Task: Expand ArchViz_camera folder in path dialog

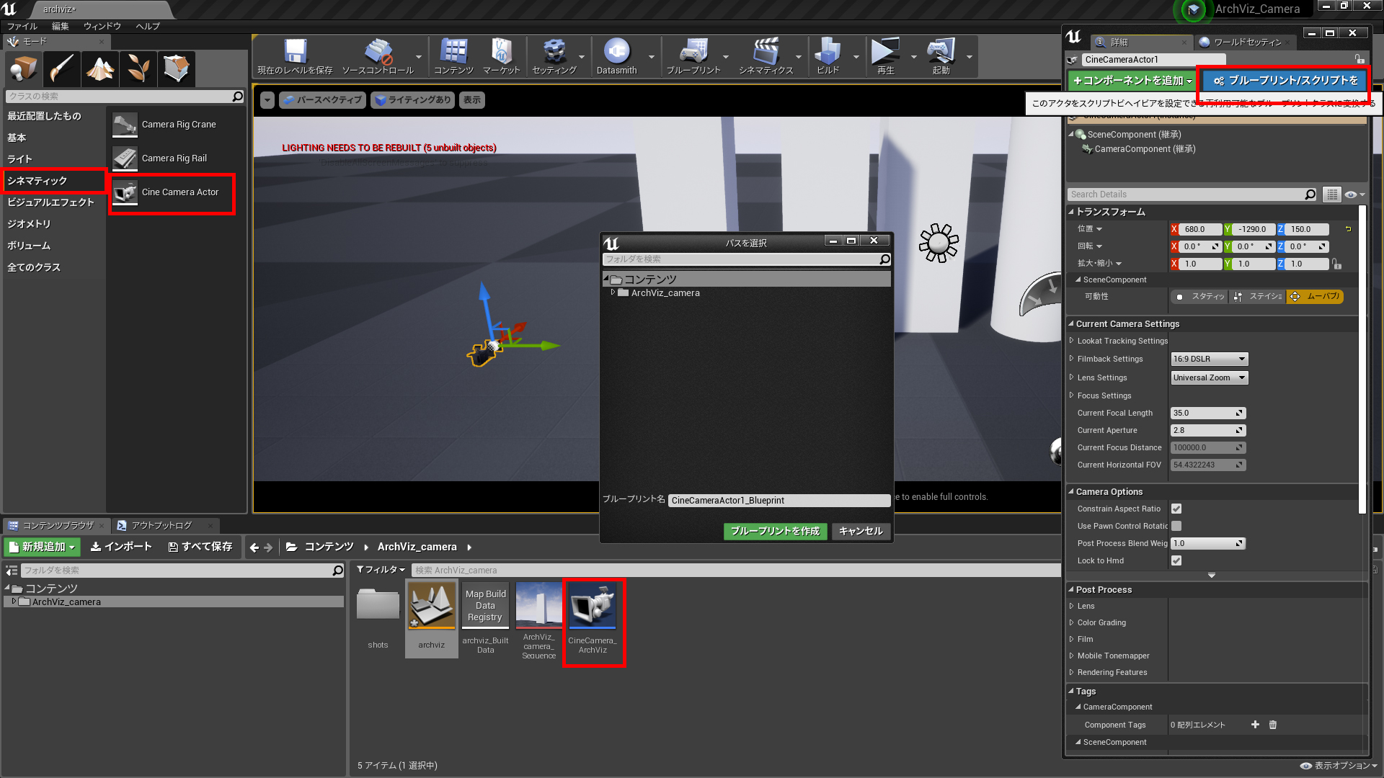Action: (613, 292)
